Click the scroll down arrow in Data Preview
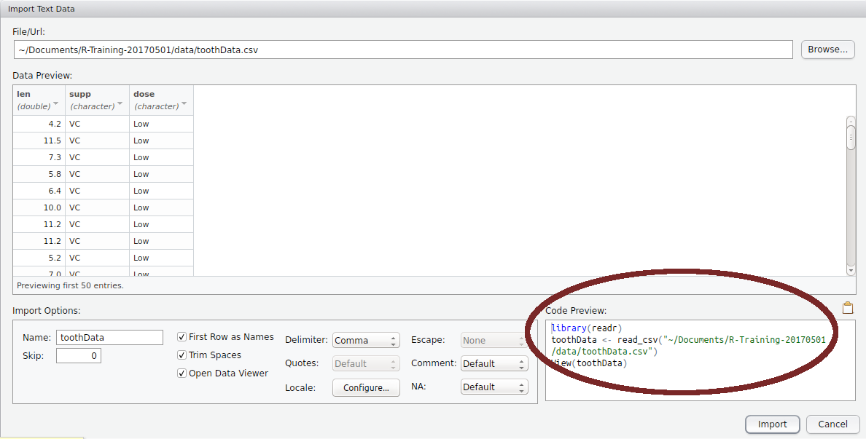The width and height of the screenshot is (866, 439). click(851, 269)
